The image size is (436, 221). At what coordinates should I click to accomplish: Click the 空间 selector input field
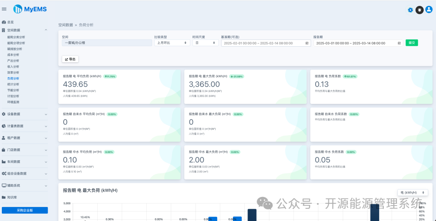click(x=107, y=43)
